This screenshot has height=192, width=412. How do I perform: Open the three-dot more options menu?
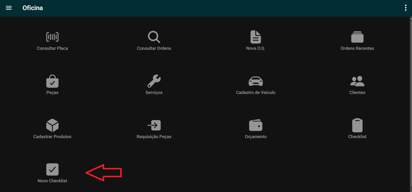406,8
